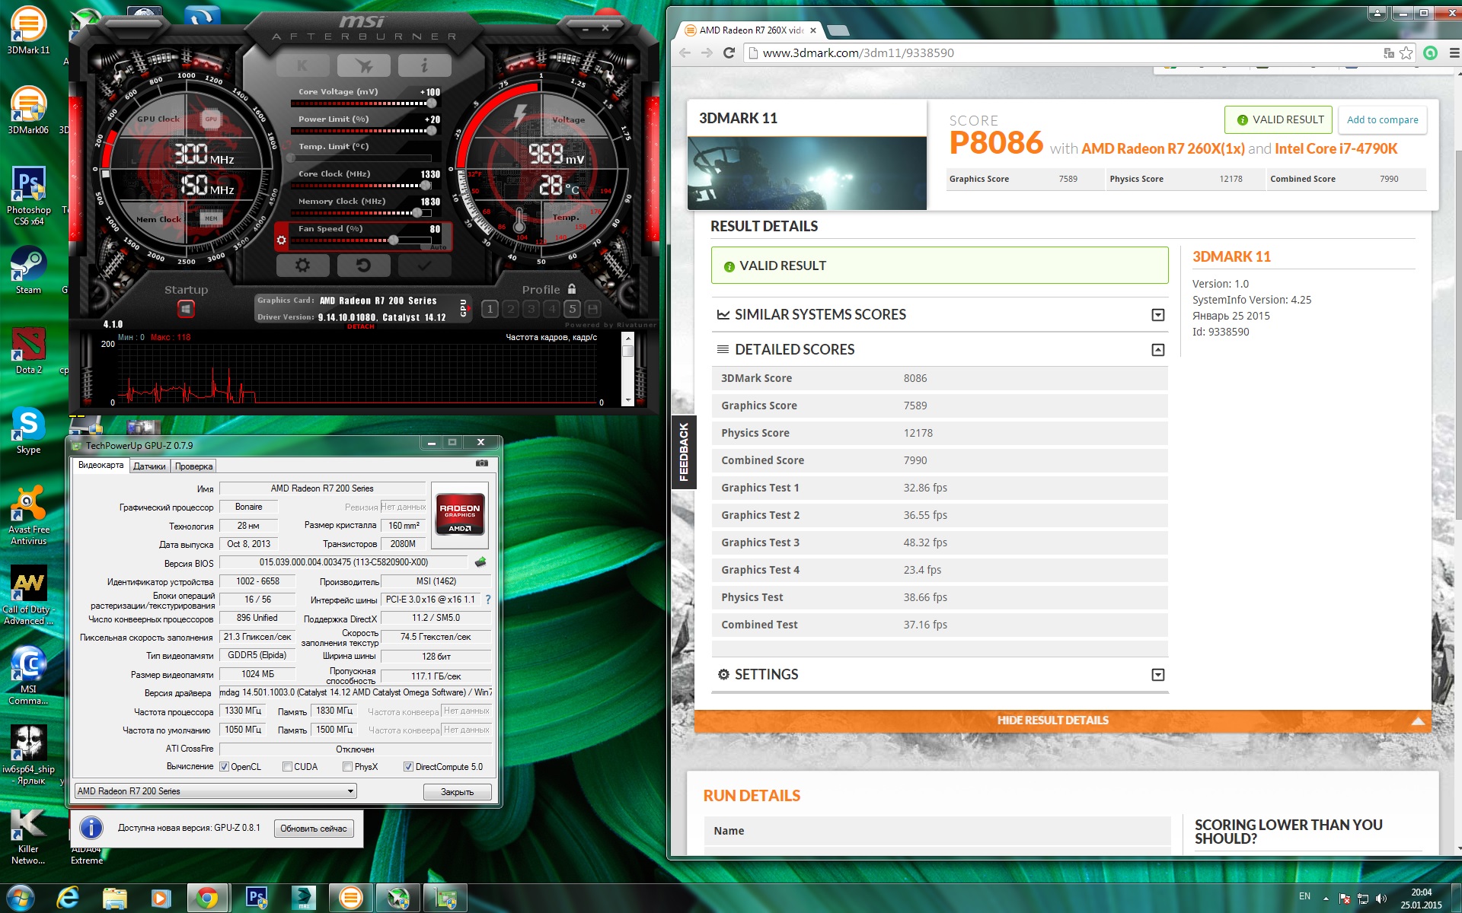Image resolution: width=1462 pixels, height=913 pixels.
Task: Click the airplane overclocking scanner icon in Afterburner
Action: click(x=363, y=66)
